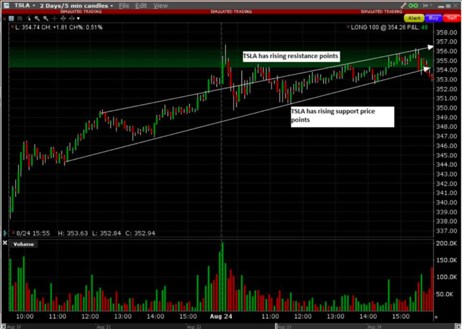Click the Alert button

tap(414, 18)
